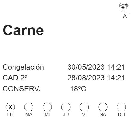Viewport: 132px width, 121px height.
Task: Click the LU text under first circle
Action: click(x=10, y=115)
